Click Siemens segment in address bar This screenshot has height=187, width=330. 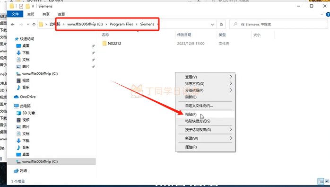click(x=147, y=24)
